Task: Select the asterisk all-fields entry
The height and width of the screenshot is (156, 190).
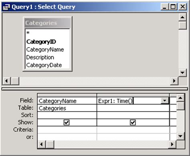Action: pyautogui.click(x=28, y=33)
